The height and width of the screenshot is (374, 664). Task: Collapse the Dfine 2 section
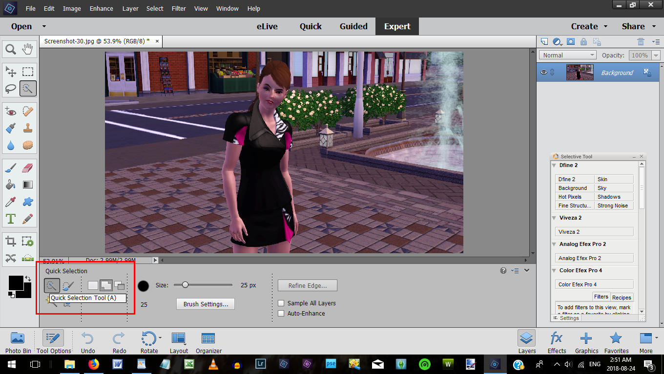[554, 165]
